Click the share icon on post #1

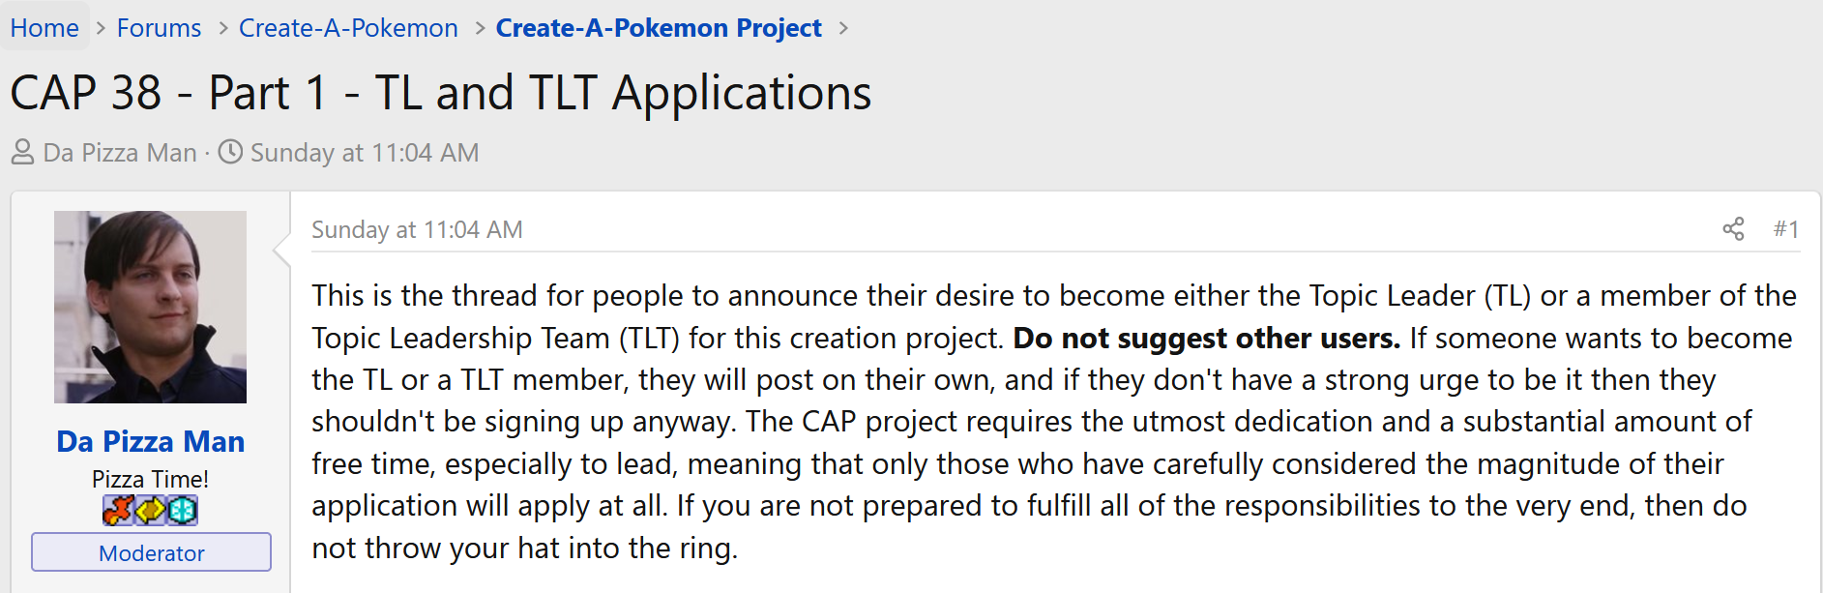point(1733,229)
